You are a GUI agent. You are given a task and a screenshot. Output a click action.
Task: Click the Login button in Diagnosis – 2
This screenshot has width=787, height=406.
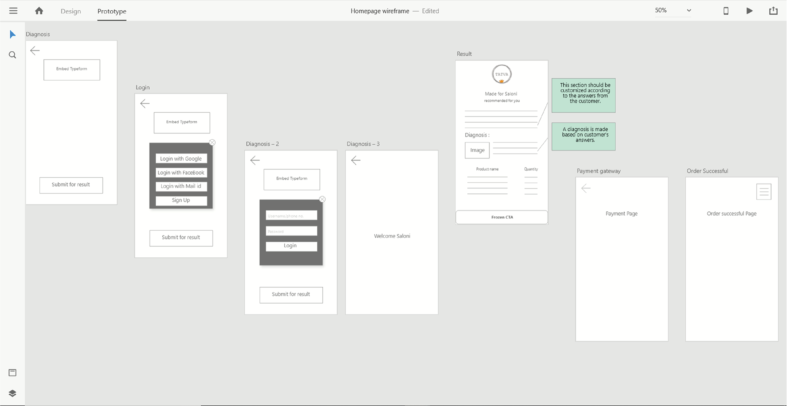(291, 246)
